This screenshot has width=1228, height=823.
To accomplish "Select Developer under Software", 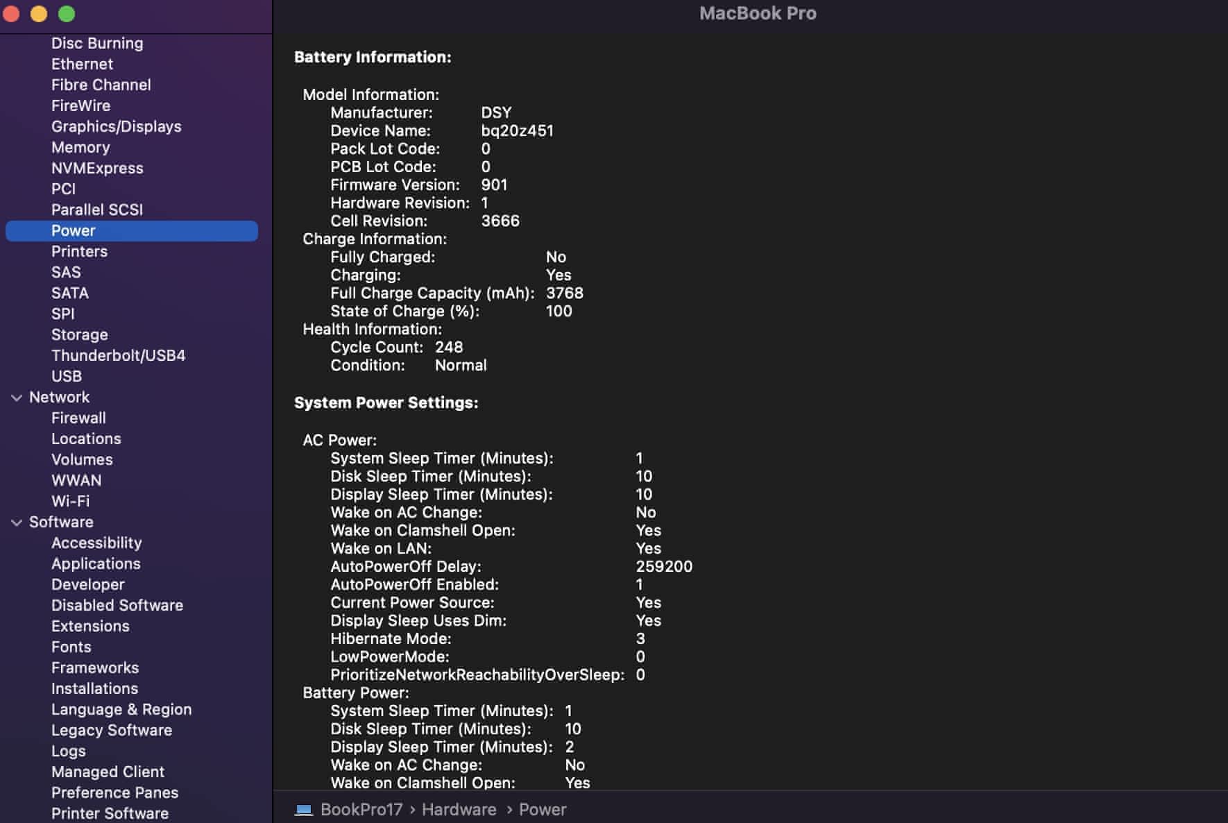I will [88, 584].
